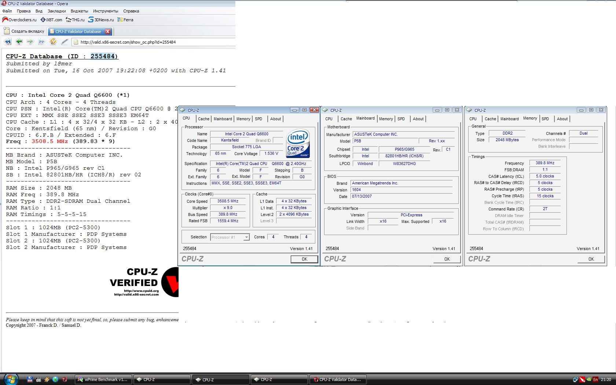Open the Правка menu
Image resolution: width=616 pixels, height=385 pixels.
point(24,11)
